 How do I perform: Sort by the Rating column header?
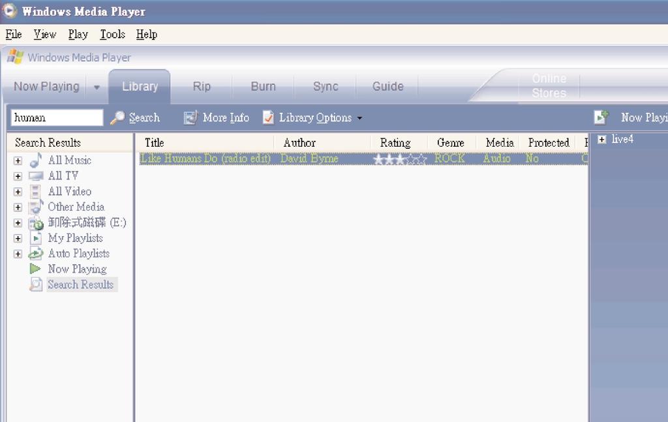[395, 143]
